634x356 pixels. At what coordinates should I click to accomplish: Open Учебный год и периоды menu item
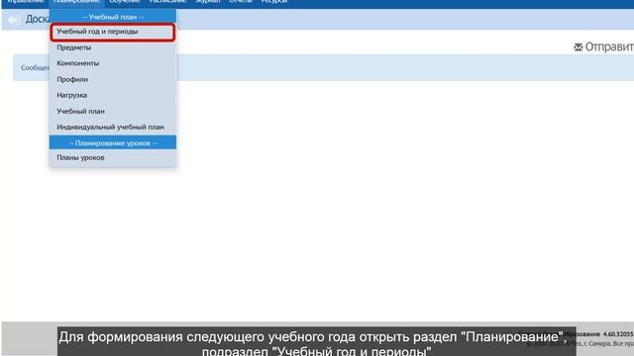coord(113,32)
